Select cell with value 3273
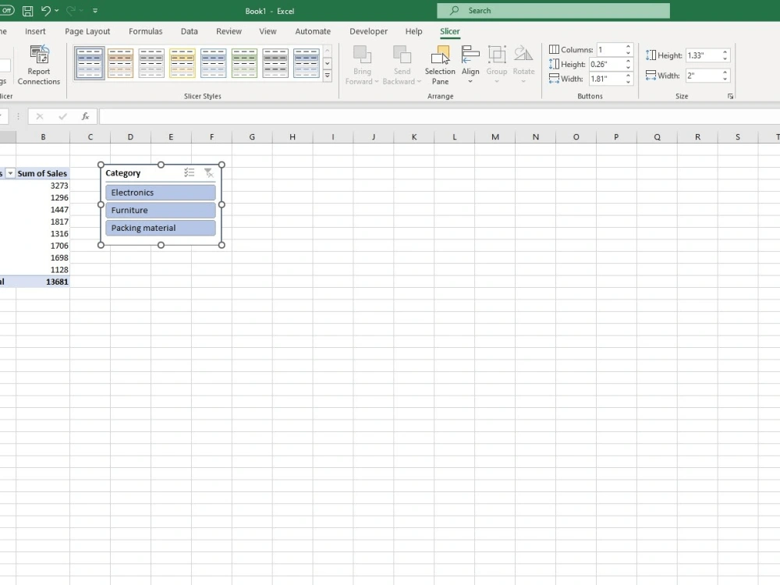The image size is (780, 585). [43, 186]
